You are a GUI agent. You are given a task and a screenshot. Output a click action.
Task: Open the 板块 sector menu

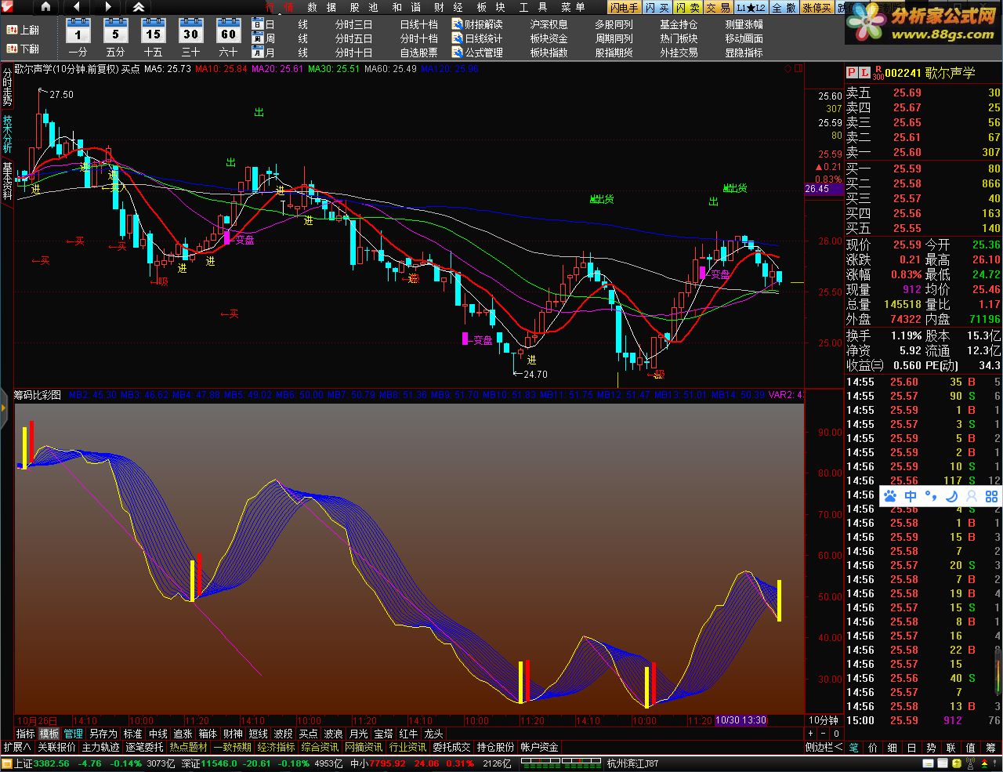(x=491, y=7)
